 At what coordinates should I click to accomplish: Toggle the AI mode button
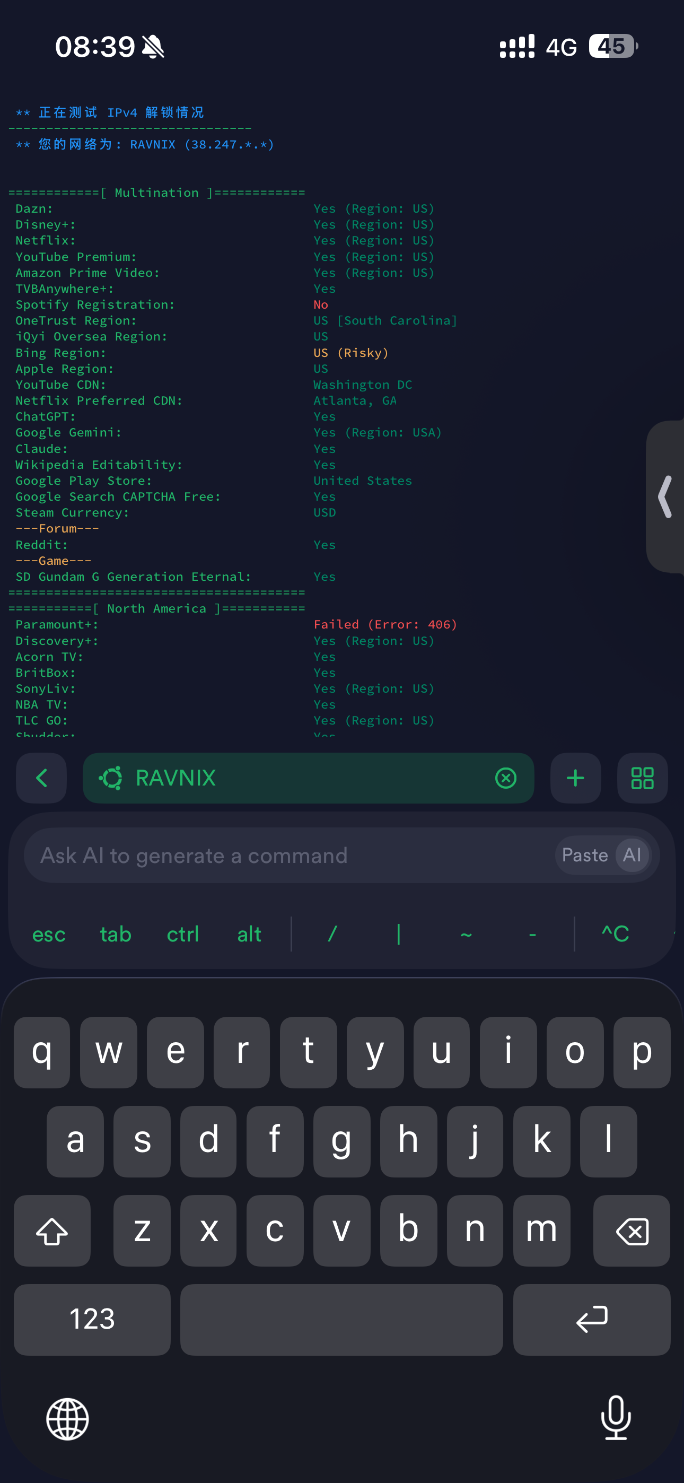pos(632,856)
